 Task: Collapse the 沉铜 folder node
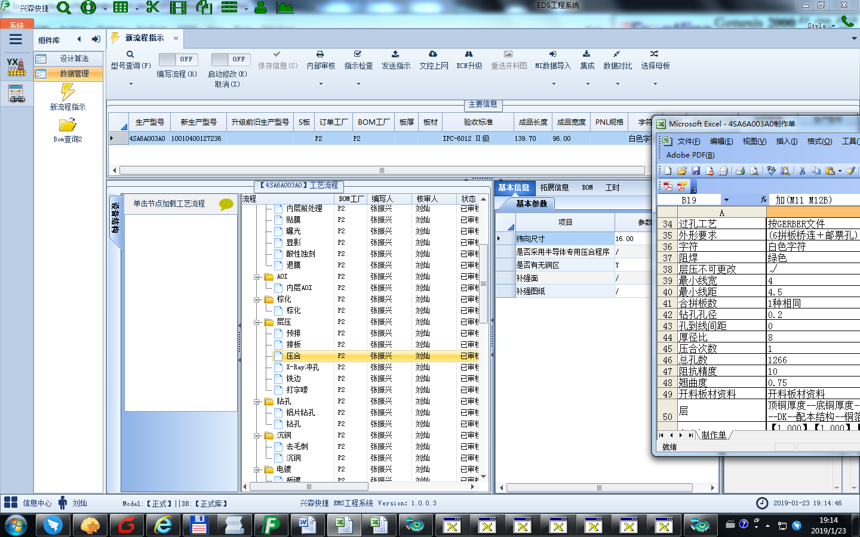click(257, 436)
